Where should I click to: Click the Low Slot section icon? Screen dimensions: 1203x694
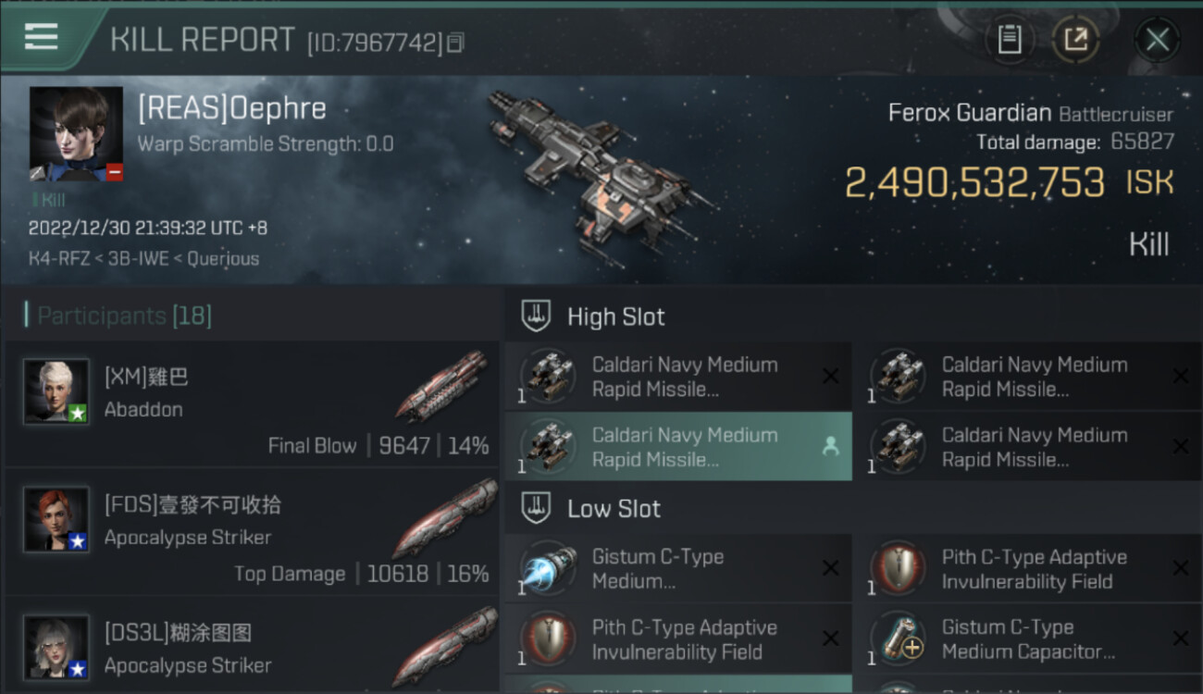pos(537,509)
